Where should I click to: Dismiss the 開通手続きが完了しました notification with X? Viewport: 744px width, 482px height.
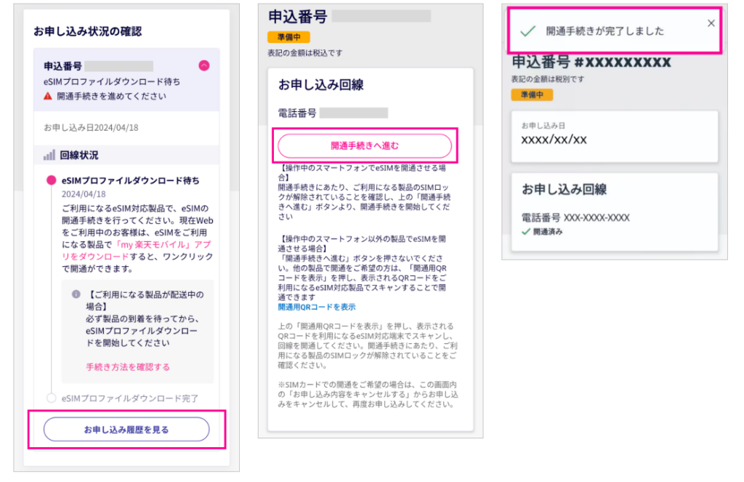click(x=711, y=23)
